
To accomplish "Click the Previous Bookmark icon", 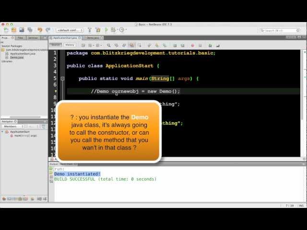I will click(x=149, y=46).
